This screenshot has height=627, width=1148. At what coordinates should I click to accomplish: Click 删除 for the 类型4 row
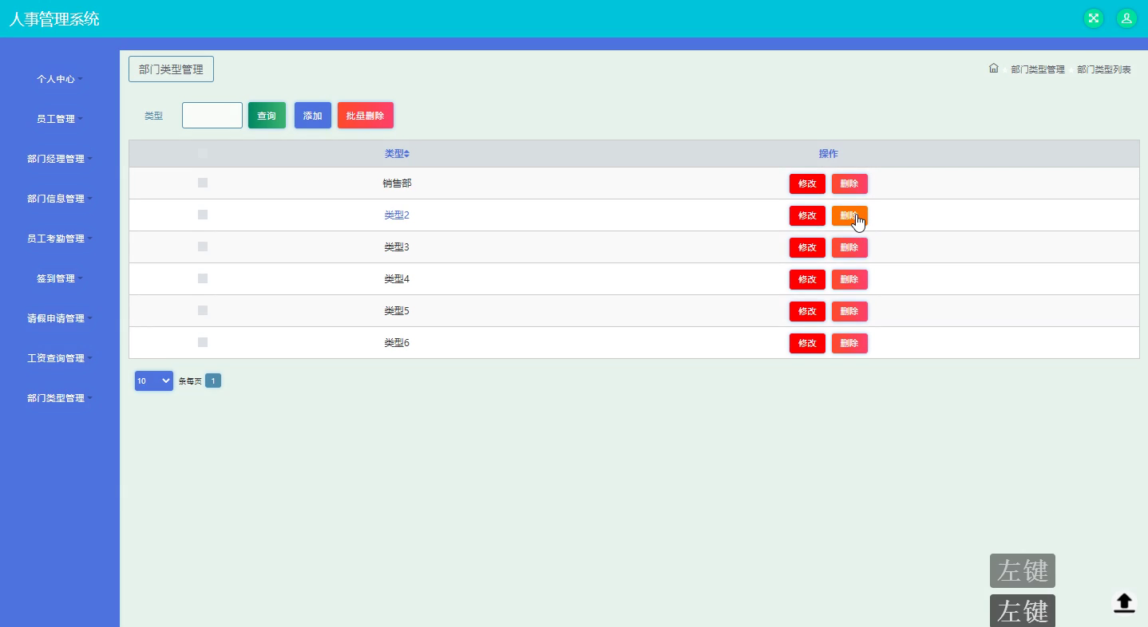[x=849, y=279]
